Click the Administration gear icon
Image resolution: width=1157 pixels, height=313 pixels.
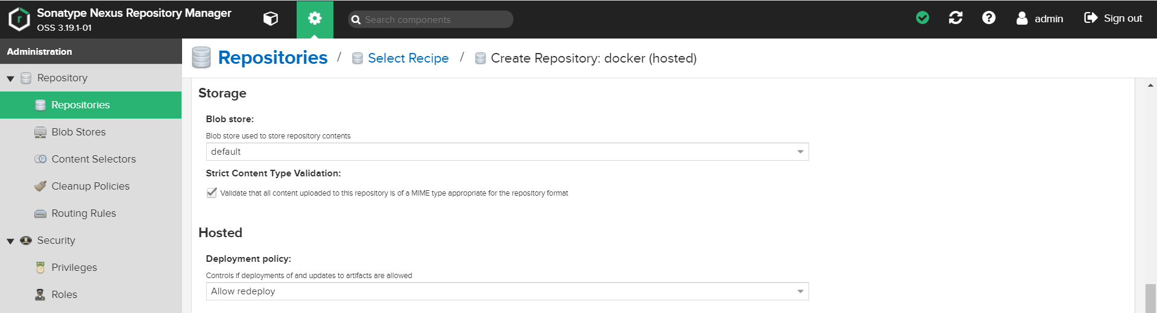(315, 19)
